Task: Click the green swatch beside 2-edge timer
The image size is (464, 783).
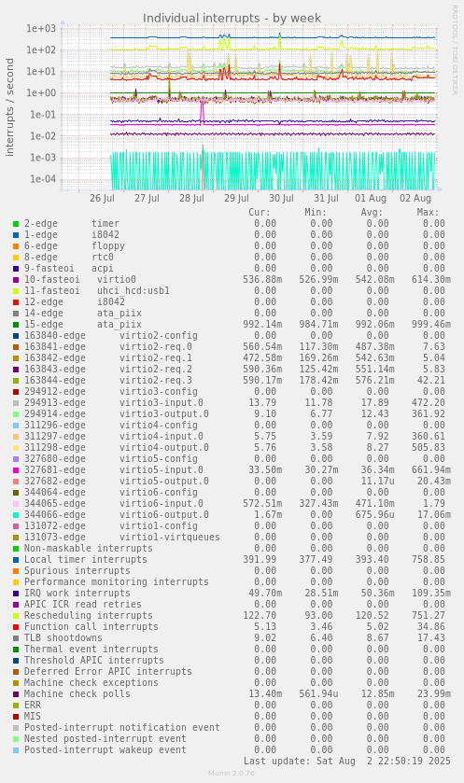Action: 16,224
